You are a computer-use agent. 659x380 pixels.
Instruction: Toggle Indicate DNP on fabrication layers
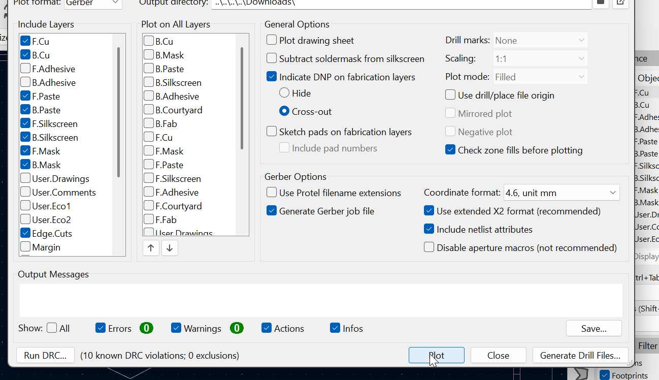272,77
